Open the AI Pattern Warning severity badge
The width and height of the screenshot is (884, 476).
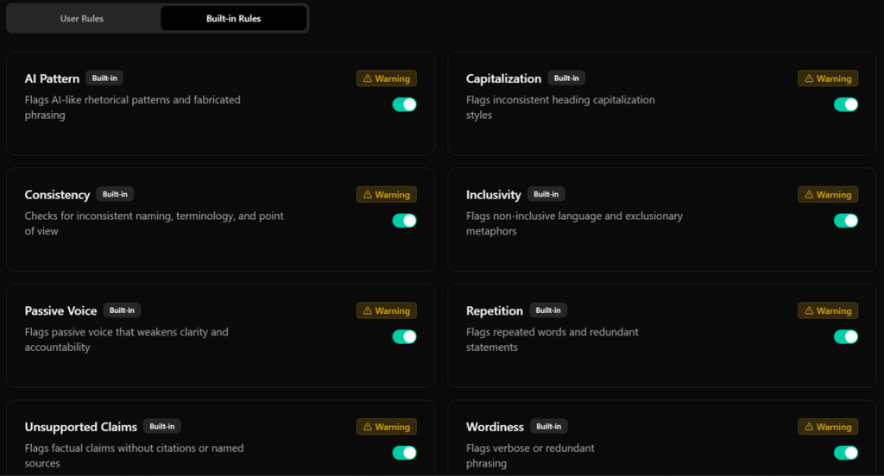[x=387, y=78]
